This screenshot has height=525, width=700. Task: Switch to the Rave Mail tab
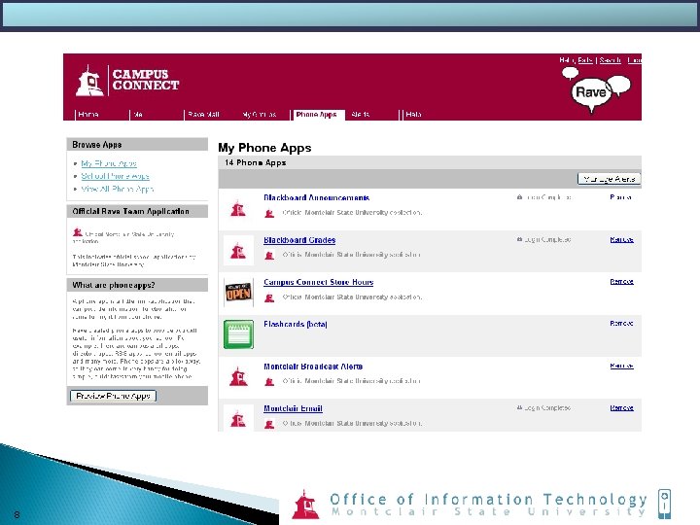203,115
